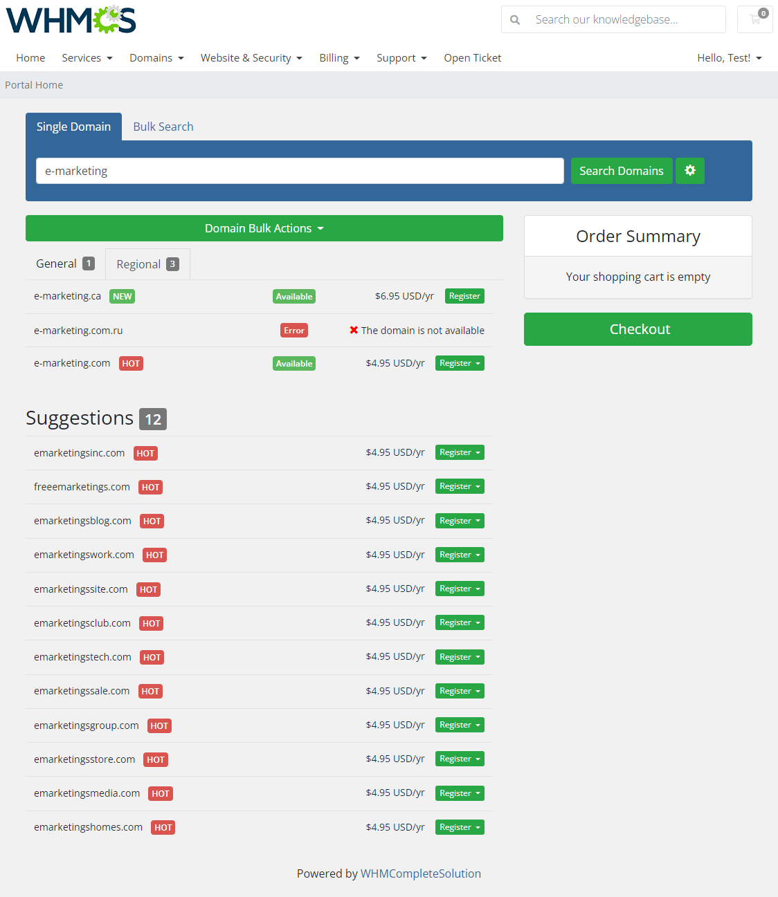Click Available badge for e-marketing.ca
778x897 pixels.
tap(294, 297)
